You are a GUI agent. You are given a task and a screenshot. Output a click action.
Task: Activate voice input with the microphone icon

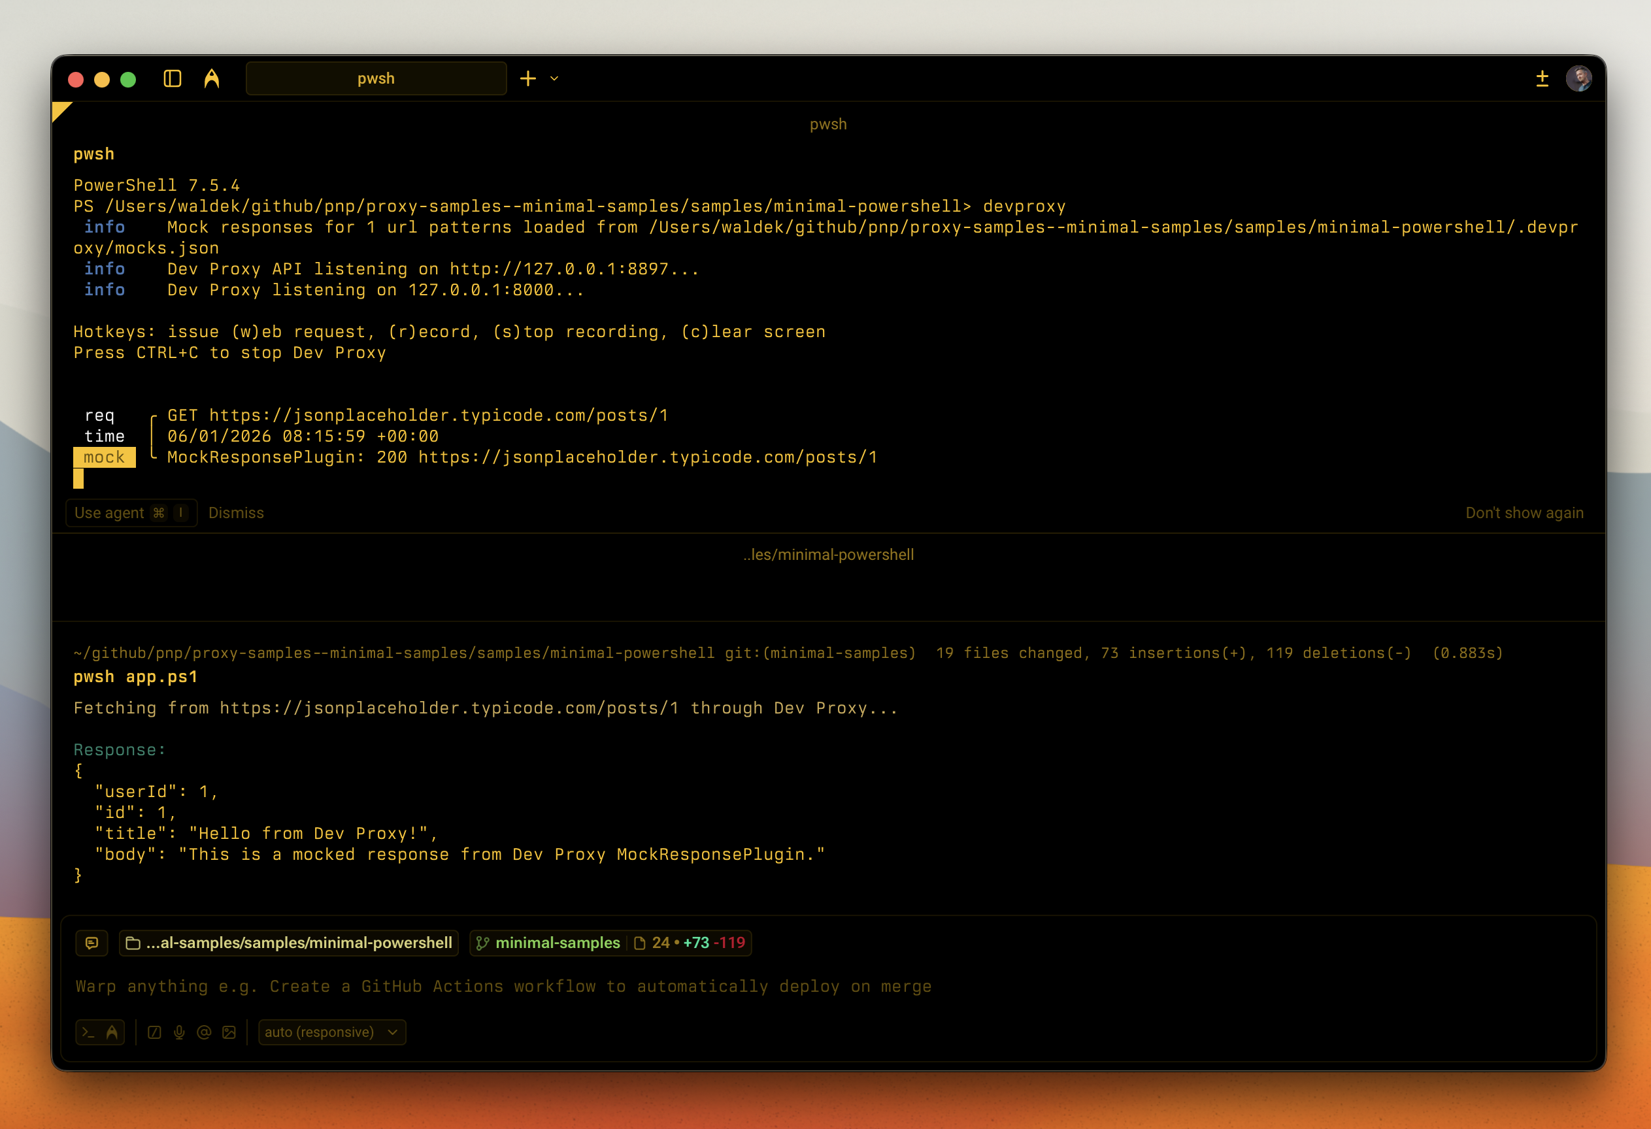178,1032
